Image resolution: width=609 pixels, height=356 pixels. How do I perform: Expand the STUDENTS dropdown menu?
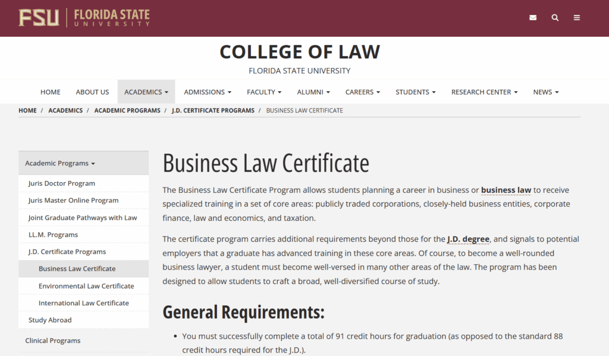tap(416, 92)
